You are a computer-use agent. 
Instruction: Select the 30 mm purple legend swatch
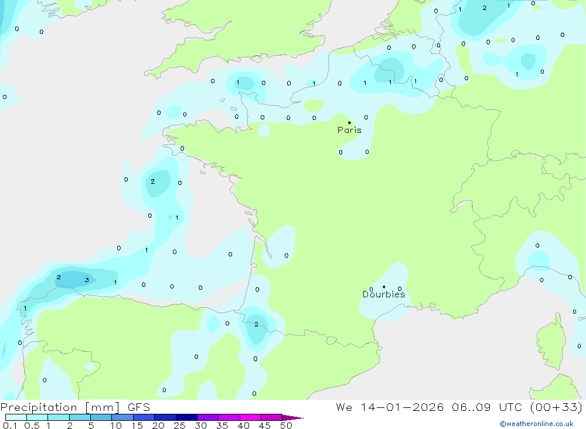208,417
